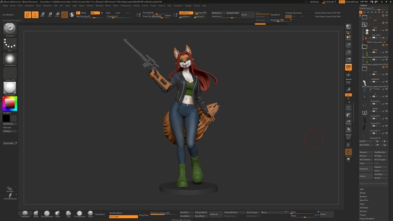Screen dimensions: 393x221
Task: Open the SkinShade4 material picker
Action: (x=10, y=89)
